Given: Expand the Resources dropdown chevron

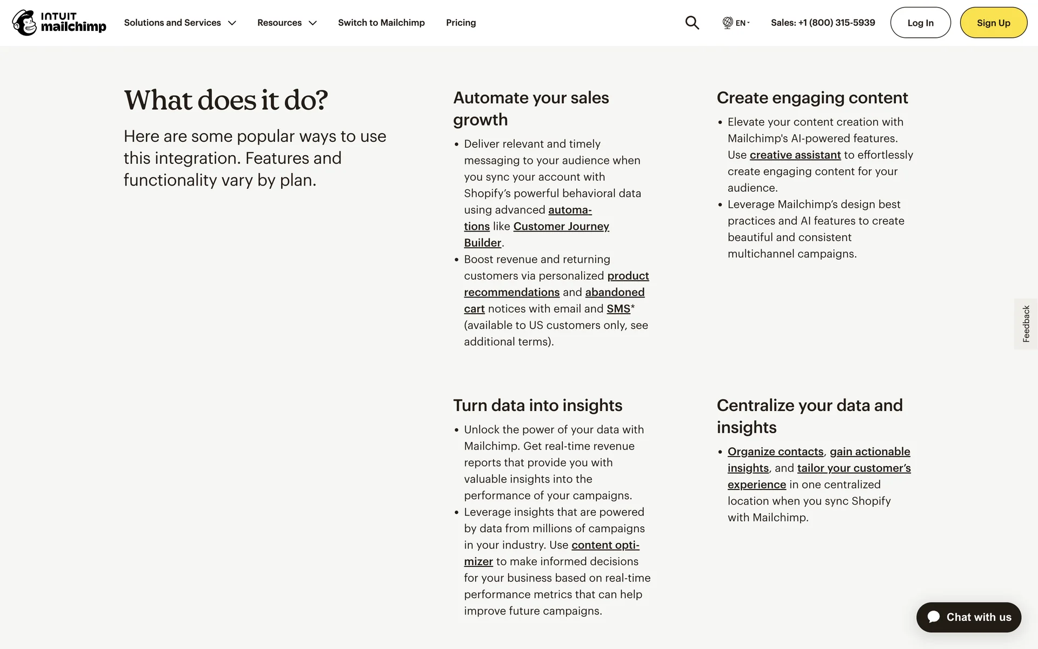Looking at the screenshot, I should (x=312, y=23).
